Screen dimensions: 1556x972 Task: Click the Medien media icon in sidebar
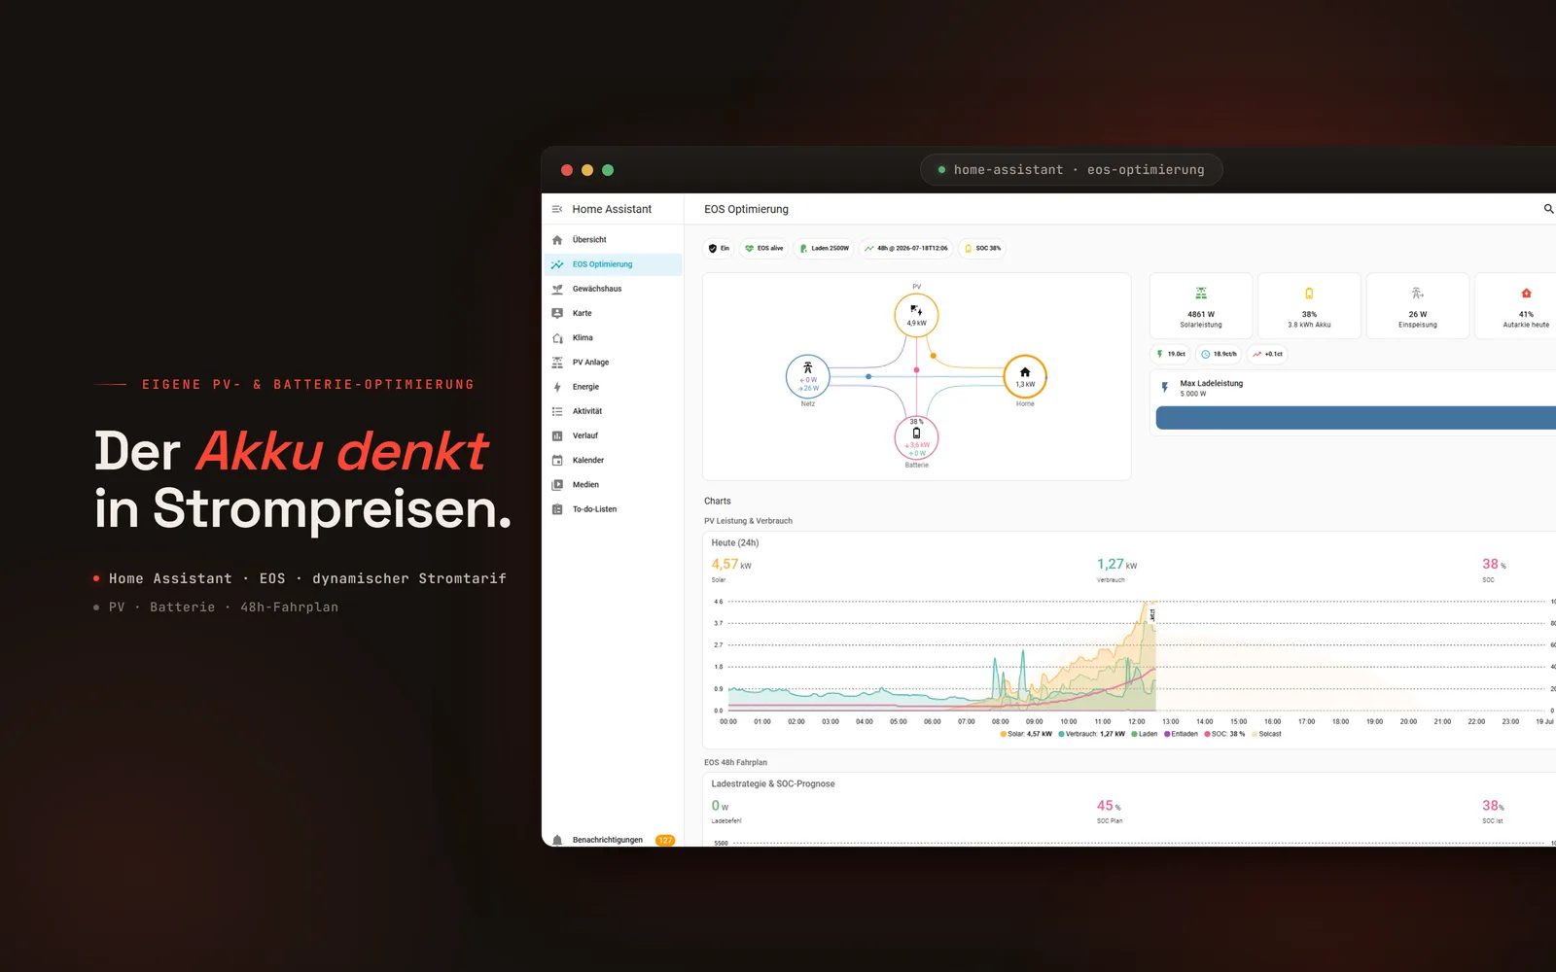pyautogui.click(x=557, y=485)
